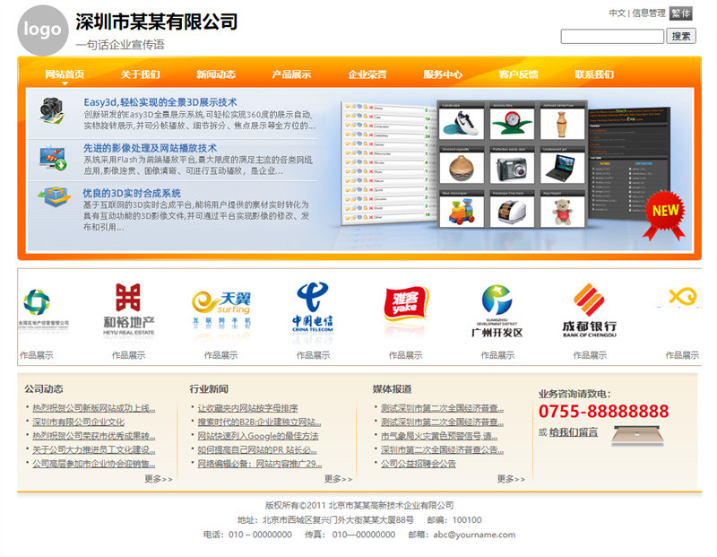This screenshot has width=717, height=557.
Task: Open news item 深圳市有限公司企业文化
Action: [78, 422]
